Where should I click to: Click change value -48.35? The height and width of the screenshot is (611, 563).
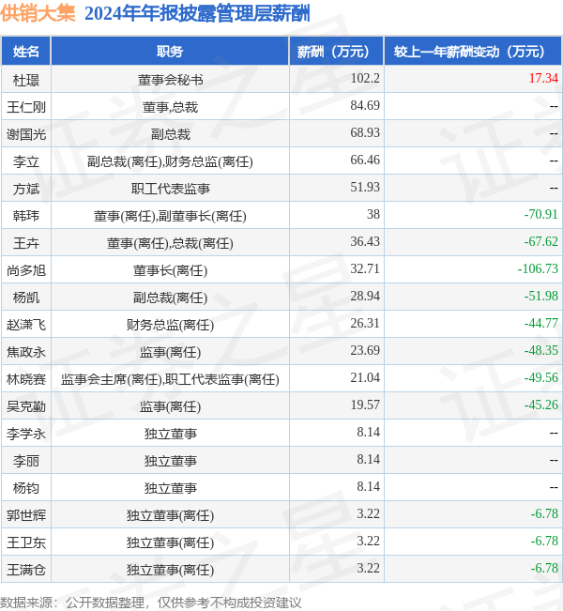(x=541, y=351)
